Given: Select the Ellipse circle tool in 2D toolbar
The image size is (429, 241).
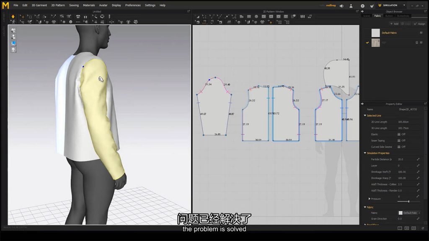Looking at the screenshot, I should tap(256, 16).
